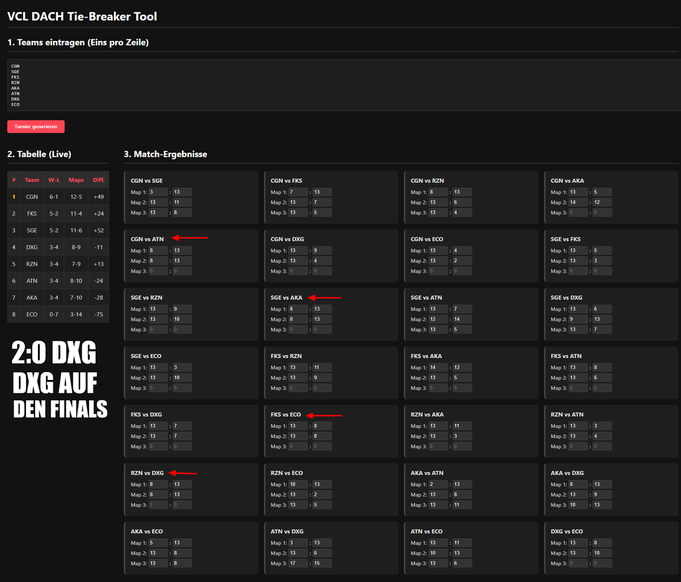
Task: Focus CGN vs AKA Map 2 left score field
Action: [578, 202]
